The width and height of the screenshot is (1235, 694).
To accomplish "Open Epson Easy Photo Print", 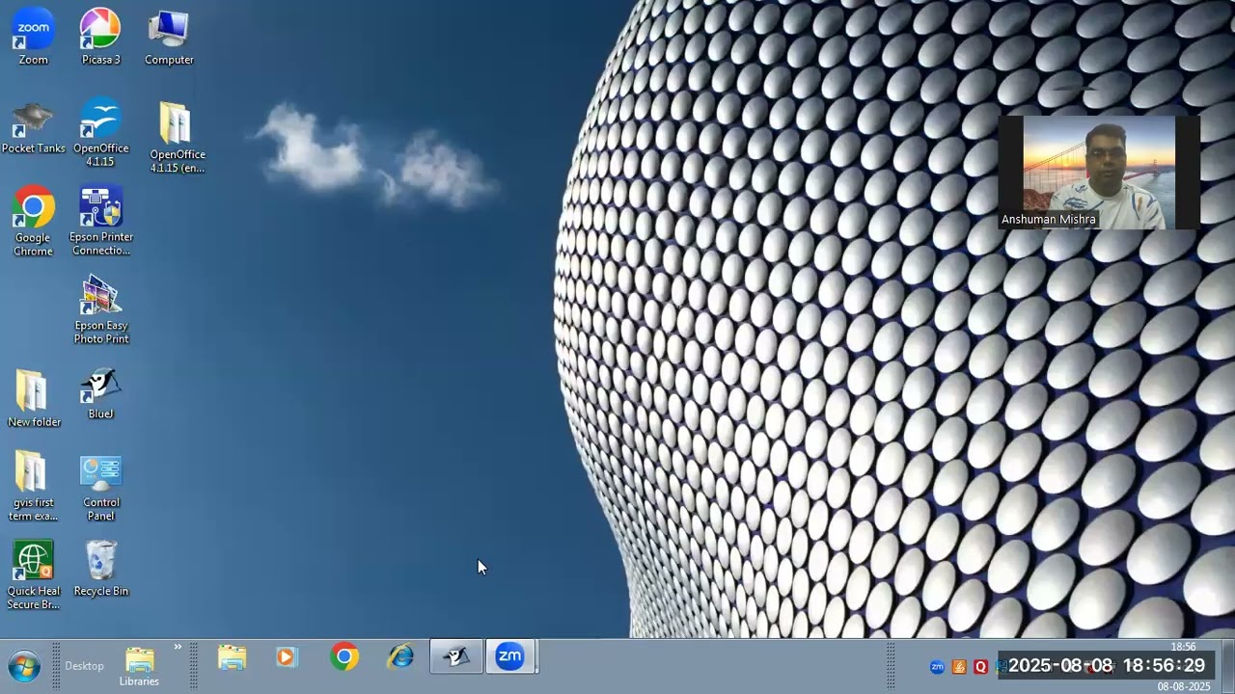I will 100,310.
